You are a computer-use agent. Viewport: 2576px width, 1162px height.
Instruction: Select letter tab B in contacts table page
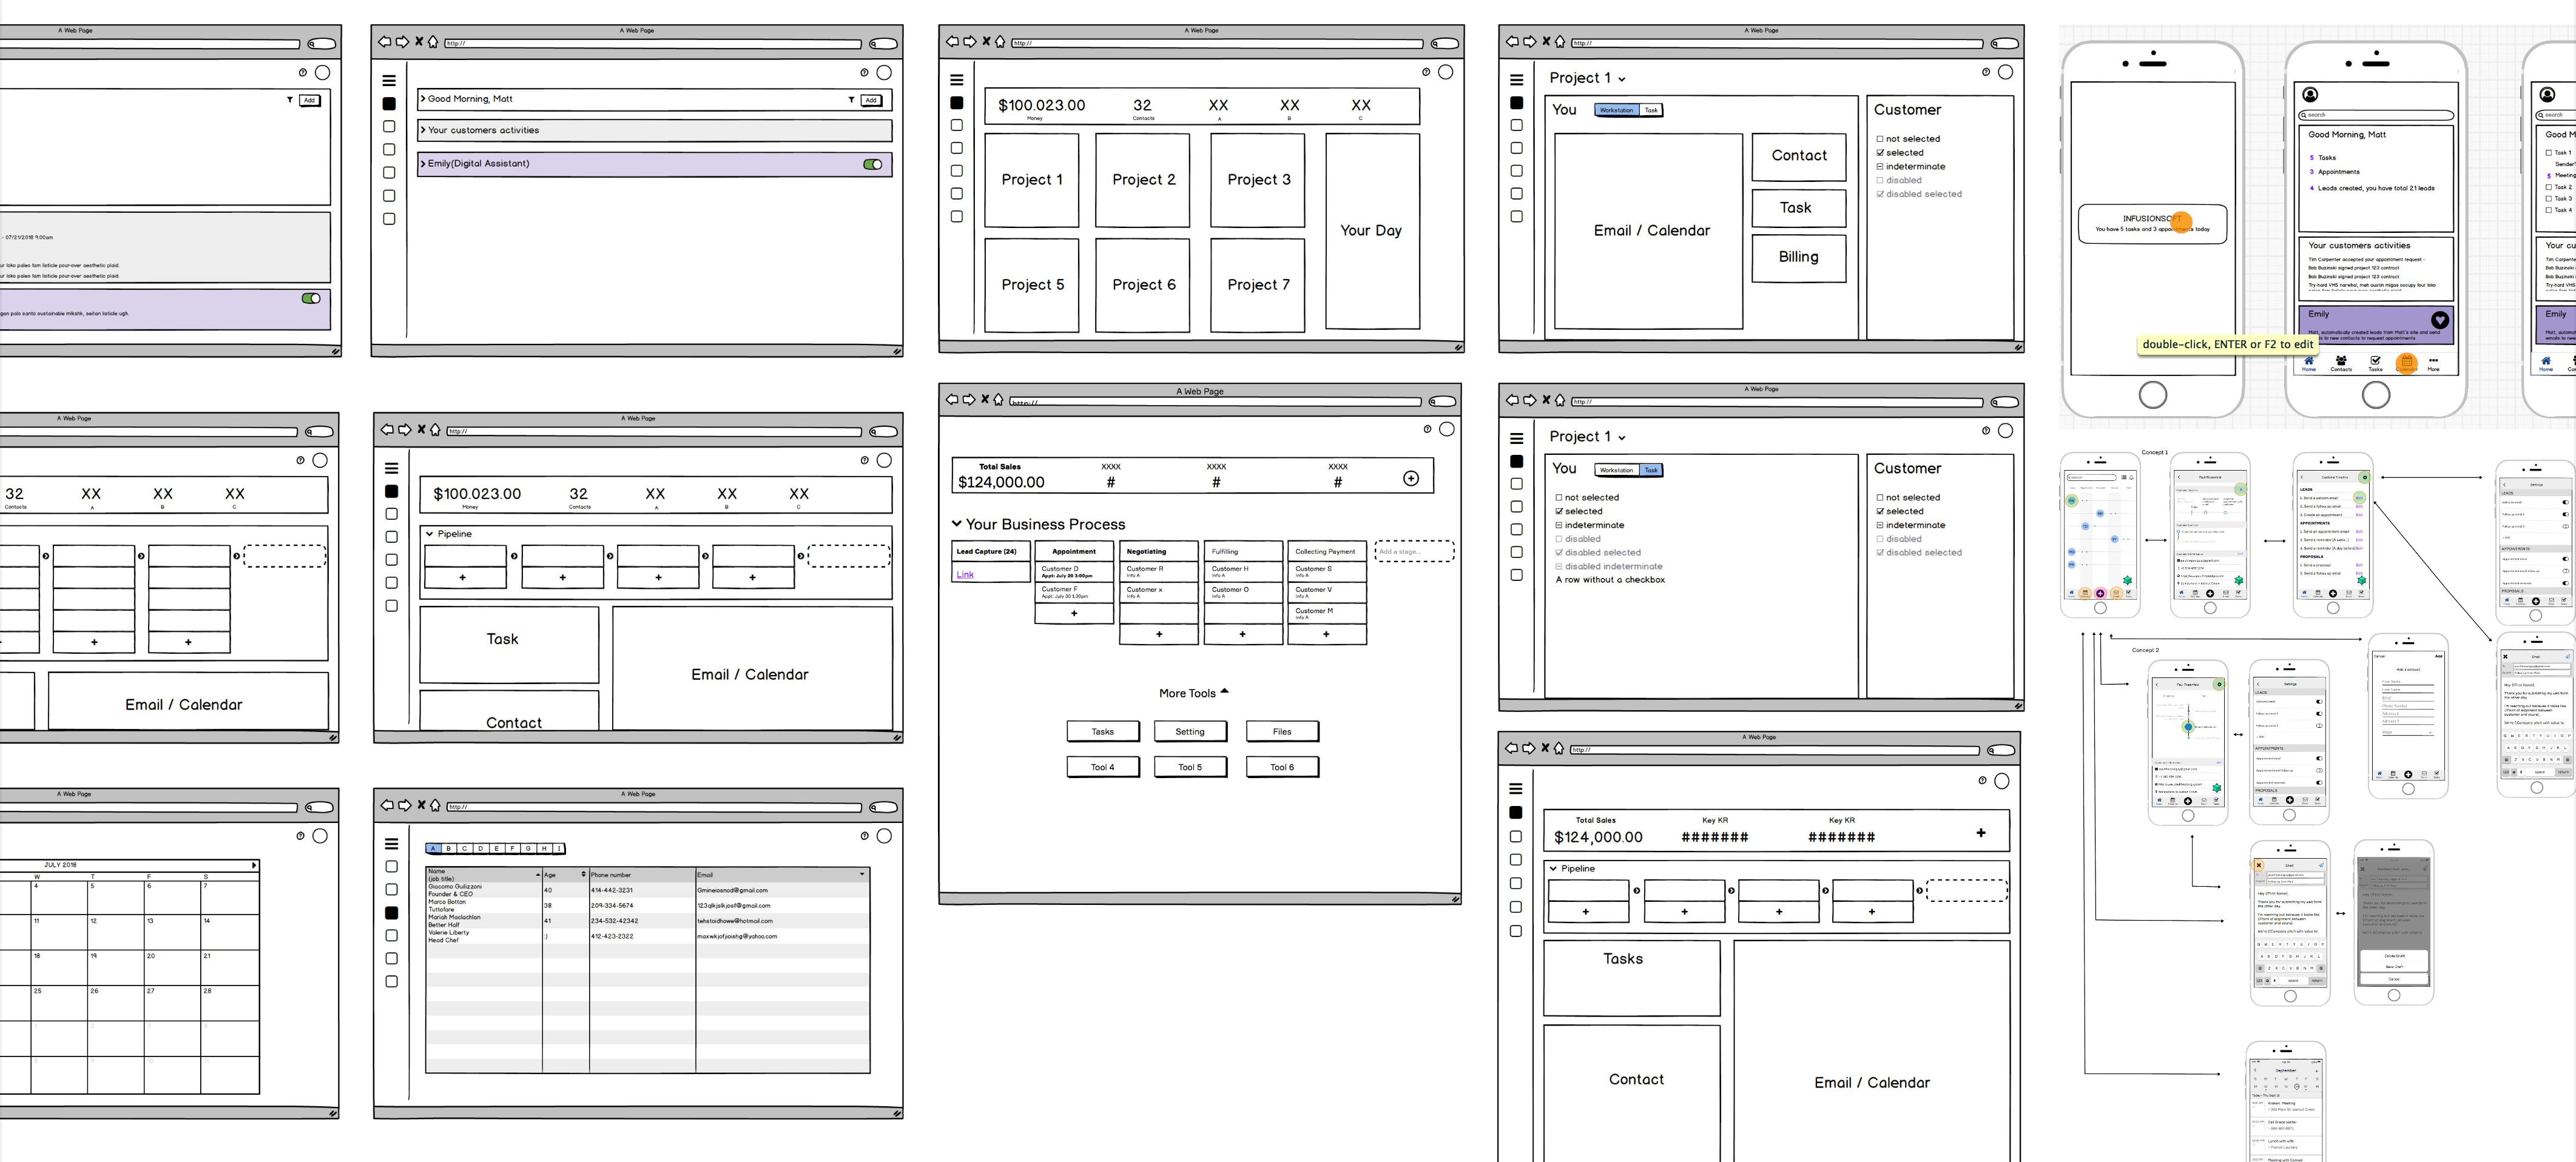coord(449,848)
